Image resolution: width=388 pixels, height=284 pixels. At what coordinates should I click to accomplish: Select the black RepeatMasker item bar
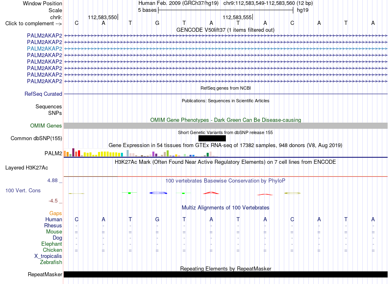(225, 274)
